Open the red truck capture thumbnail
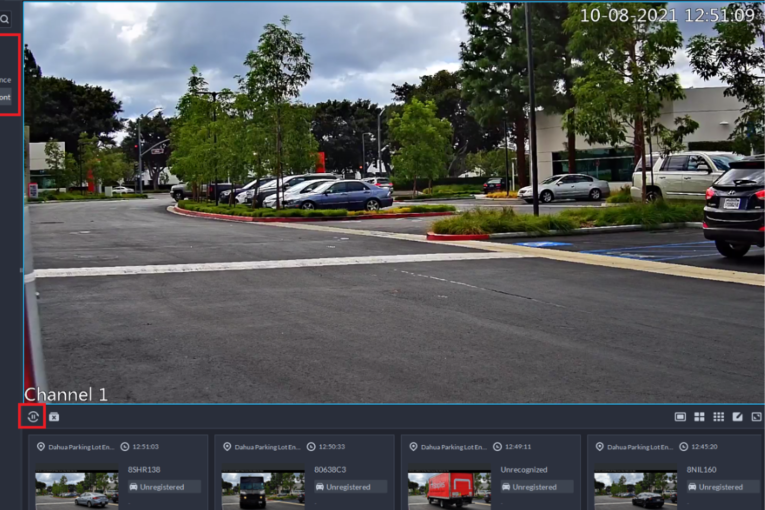The image size is (765, 510). click(449, 490)
